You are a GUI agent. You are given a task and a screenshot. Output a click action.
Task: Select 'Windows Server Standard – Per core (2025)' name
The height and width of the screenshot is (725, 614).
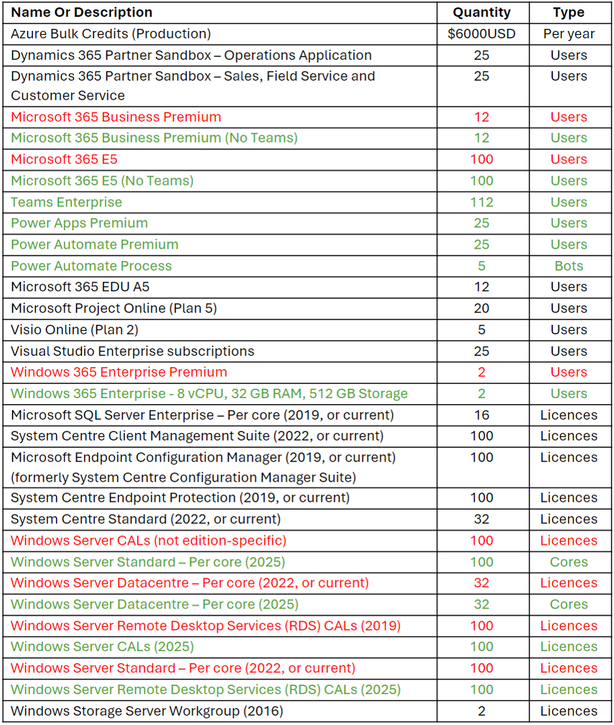coord(148,562)
